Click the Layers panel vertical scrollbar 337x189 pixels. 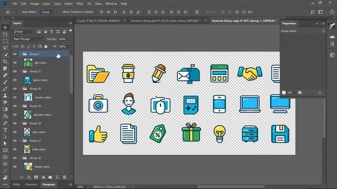pyautogui.click(x=71, y=74)
